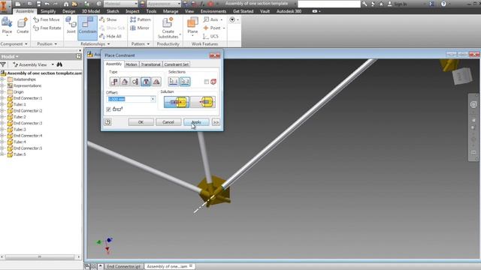481x270 pixels.
Task: Click the dialog help button
Action: pos(108,122)
